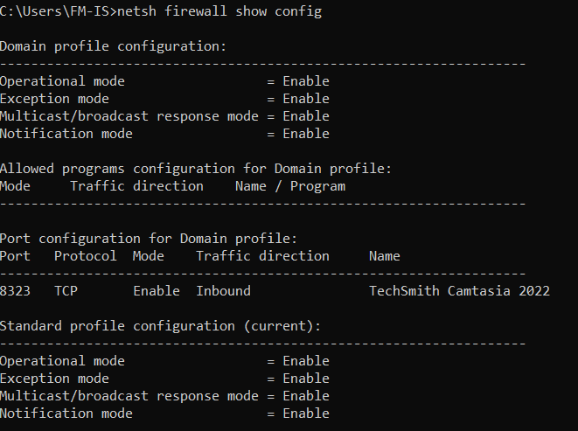Screen dimensions: 578x431
Task: Click port number 8323
Action: tap(16, 291)
